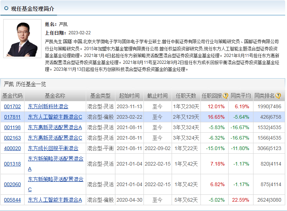This screenshot has height=211, width=287.
Task: Open the fund manager 严凯 portrait photo
Action: [x=22, y=39]
